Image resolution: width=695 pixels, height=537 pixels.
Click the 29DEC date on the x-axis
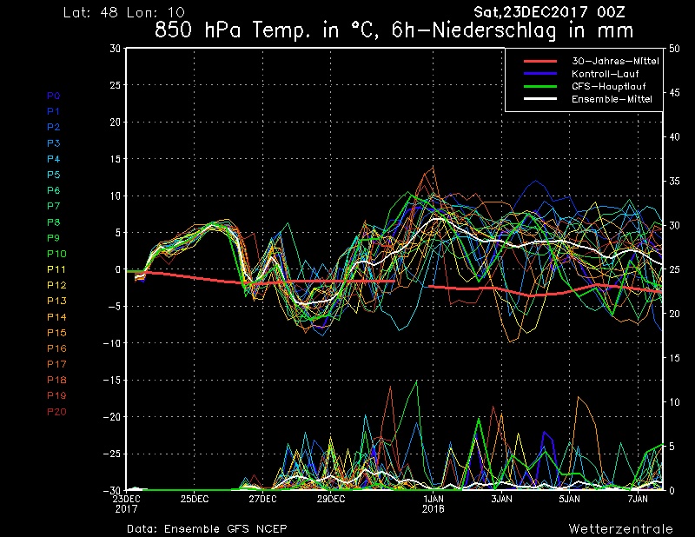pos(330,499)
